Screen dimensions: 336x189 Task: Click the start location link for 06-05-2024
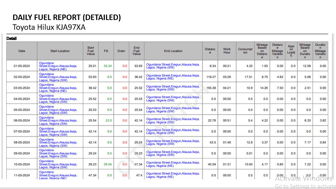(58, 121)
